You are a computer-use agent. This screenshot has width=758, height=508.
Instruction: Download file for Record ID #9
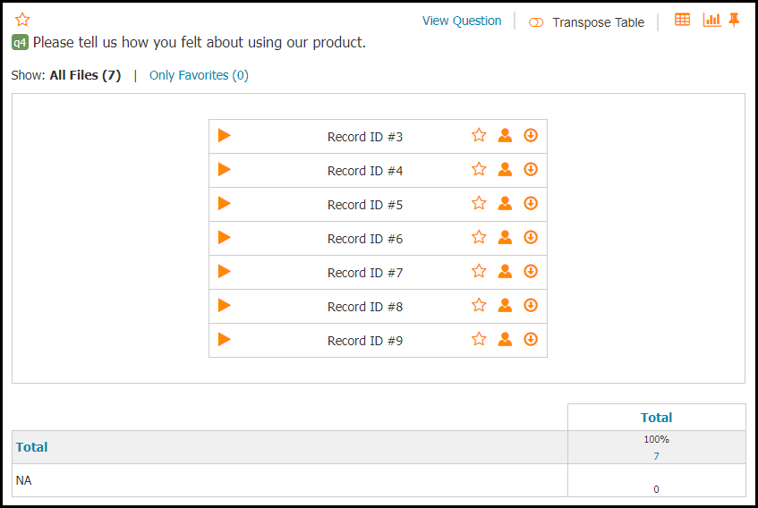tap(531, 339)
